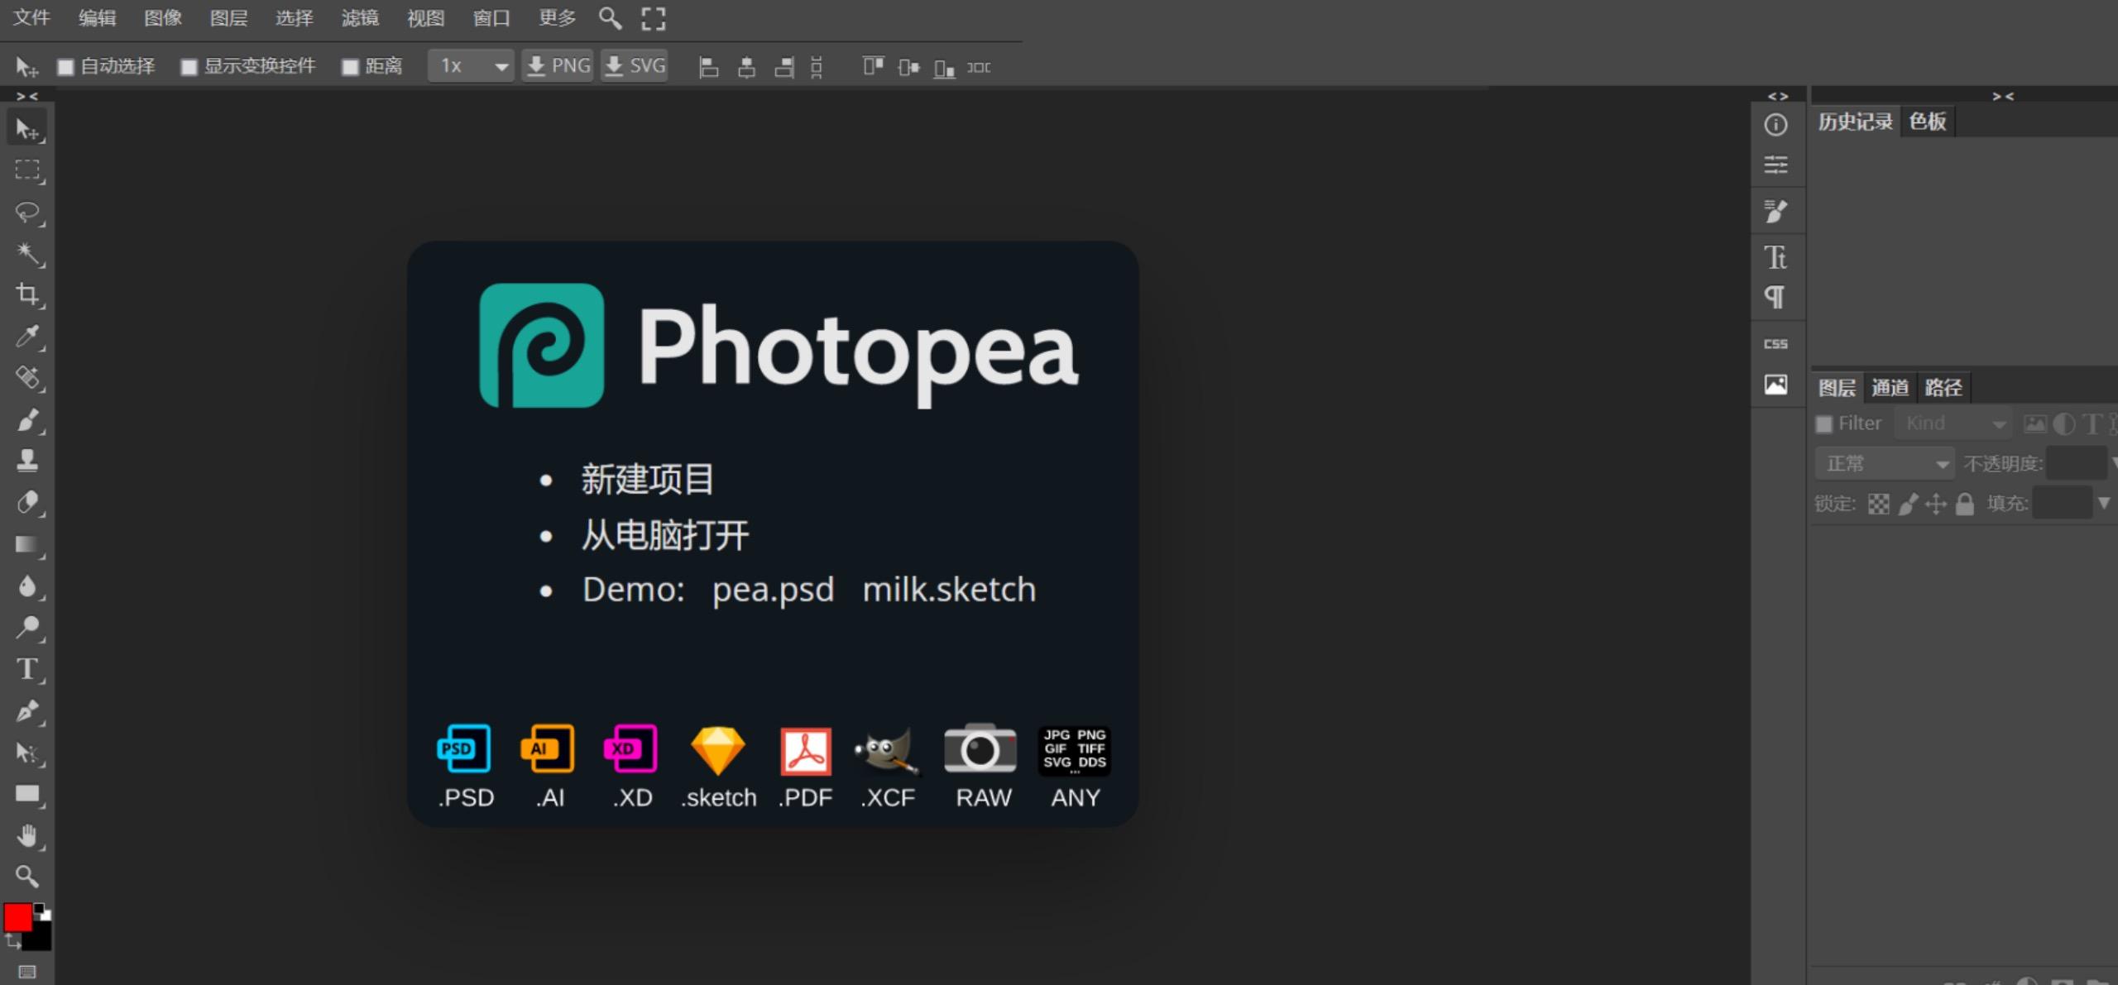Open the layer filter Kind dropdown
The height and width of the screenshot is (985, 2118).
pyautogui.click(x=1953, y=423)
